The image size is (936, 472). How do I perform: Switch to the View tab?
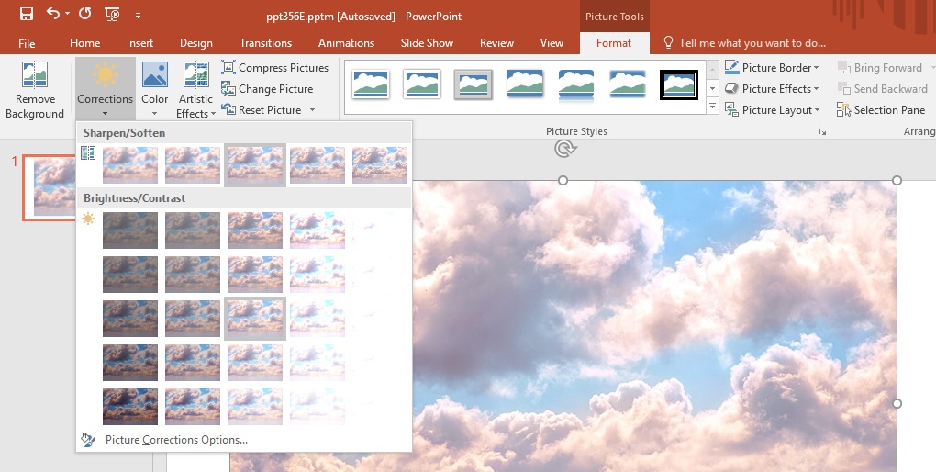(552, 43)
